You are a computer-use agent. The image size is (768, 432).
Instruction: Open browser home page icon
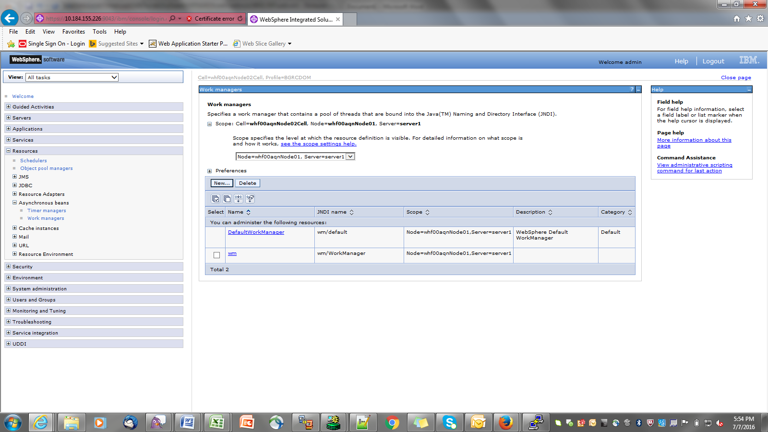pyautogui.click(x=737, y=19)
